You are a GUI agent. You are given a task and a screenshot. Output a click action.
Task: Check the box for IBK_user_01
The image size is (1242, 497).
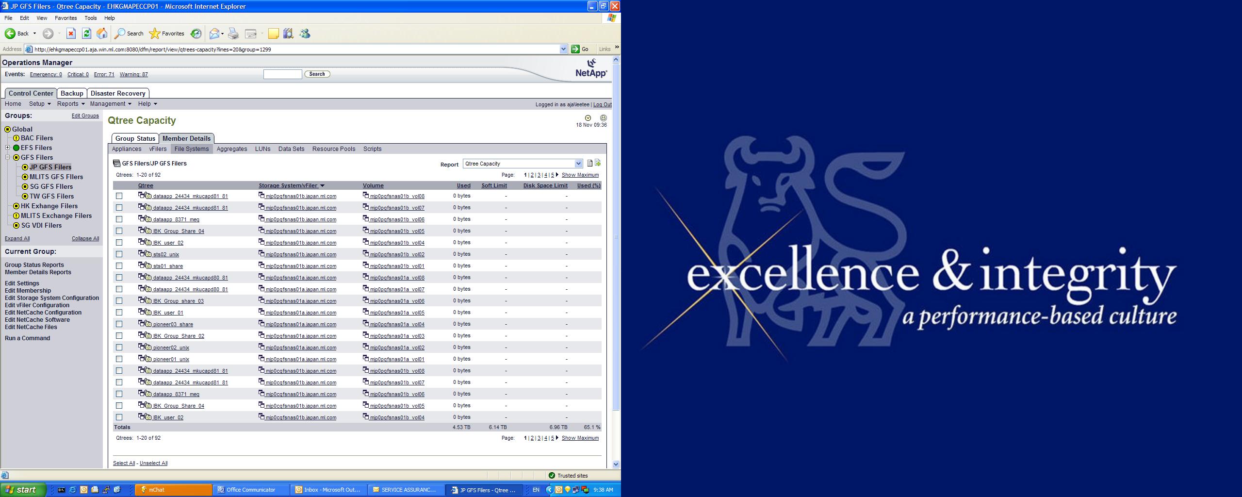(x=119, y=313)
